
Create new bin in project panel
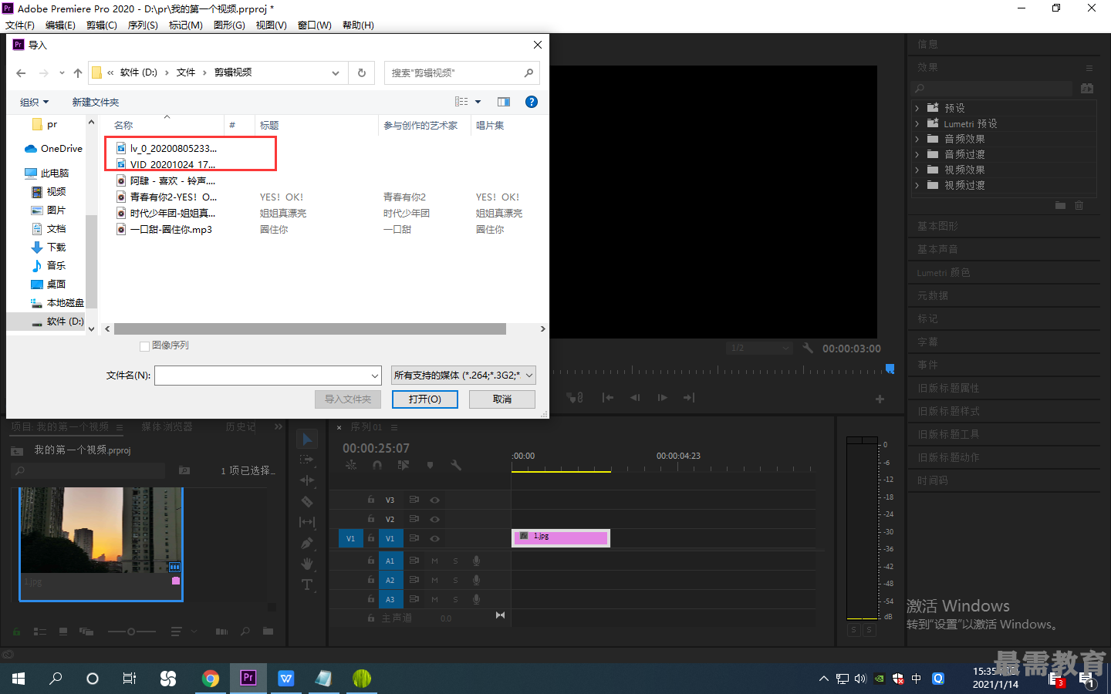pos(268,632)
